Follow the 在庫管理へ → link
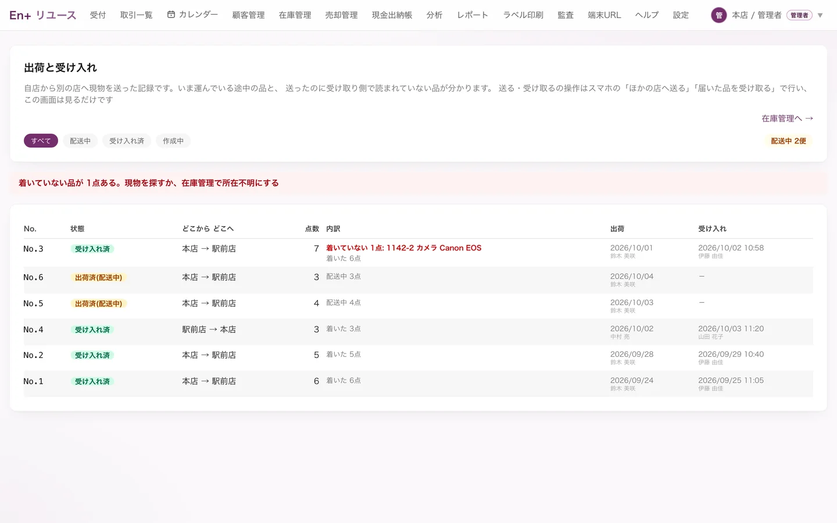The image size is (837, 523). click(x=787, y=119)
